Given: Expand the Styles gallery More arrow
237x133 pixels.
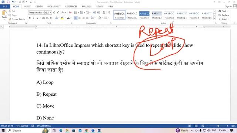Looking at the screenshot, I should [x=214, y=18].
